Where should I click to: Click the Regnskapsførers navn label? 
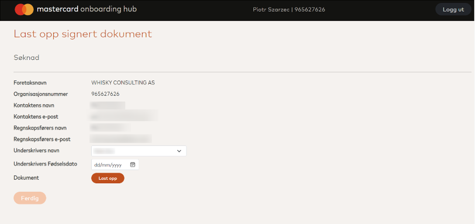tap(40, 128)
